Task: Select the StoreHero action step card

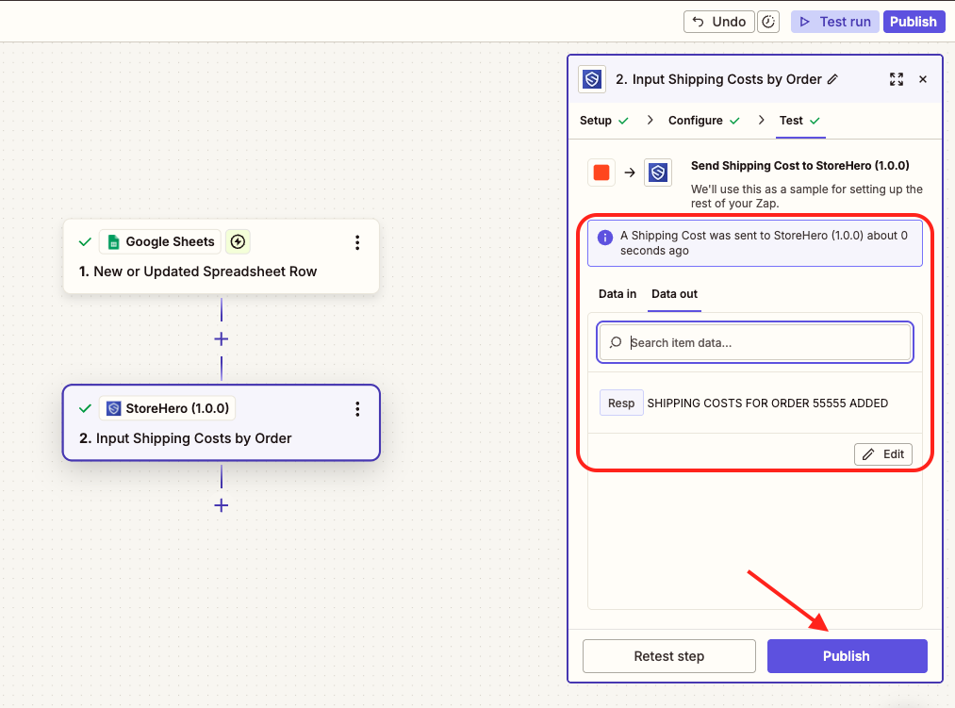Action: 222,423
